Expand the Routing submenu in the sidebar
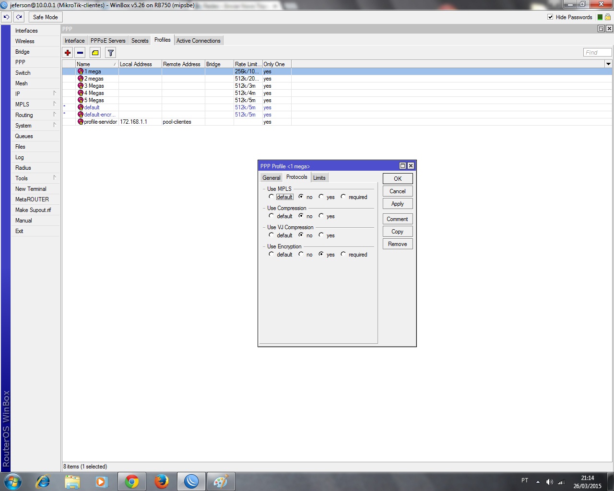 [55, 115]
